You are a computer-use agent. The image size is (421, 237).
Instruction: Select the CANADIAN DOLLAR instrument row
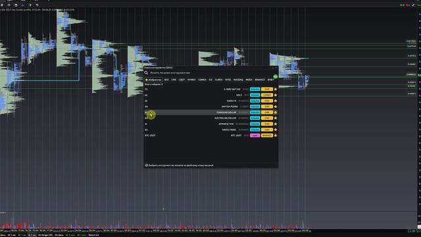click(210, 113)
